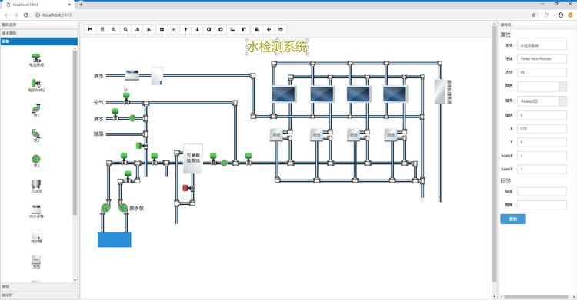Click the lock icon in the toolbar

pos(257,29)
